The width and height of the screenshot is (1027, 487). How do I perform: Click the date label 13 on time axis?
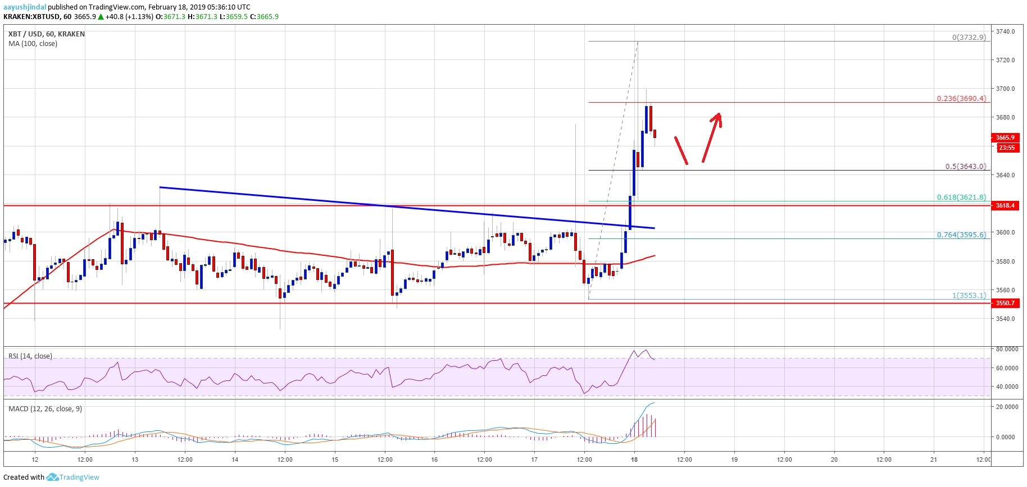(x=135, y=460)
